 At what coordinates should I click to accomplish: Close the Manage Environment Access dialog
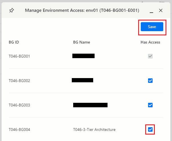click(161, 10)
